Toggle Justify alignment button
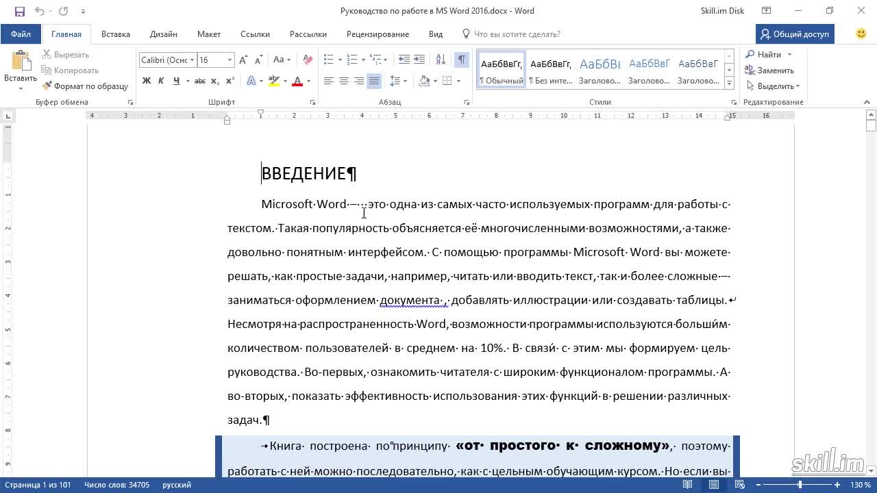This screenshot has height=493, width=877. (x=374, y=81)
